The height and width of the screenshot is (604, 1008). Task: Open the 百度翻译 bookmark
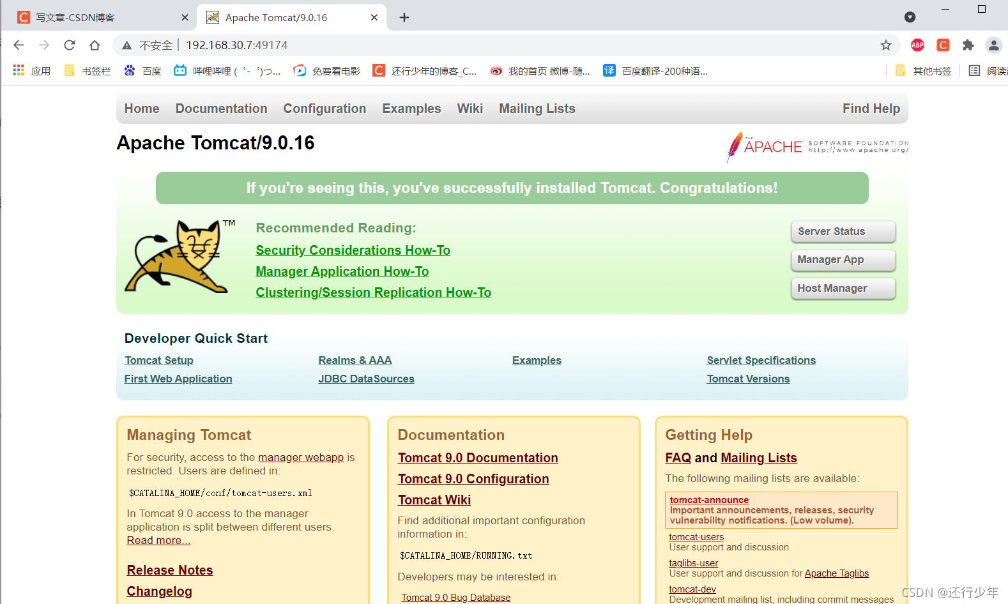click(655, 71)
